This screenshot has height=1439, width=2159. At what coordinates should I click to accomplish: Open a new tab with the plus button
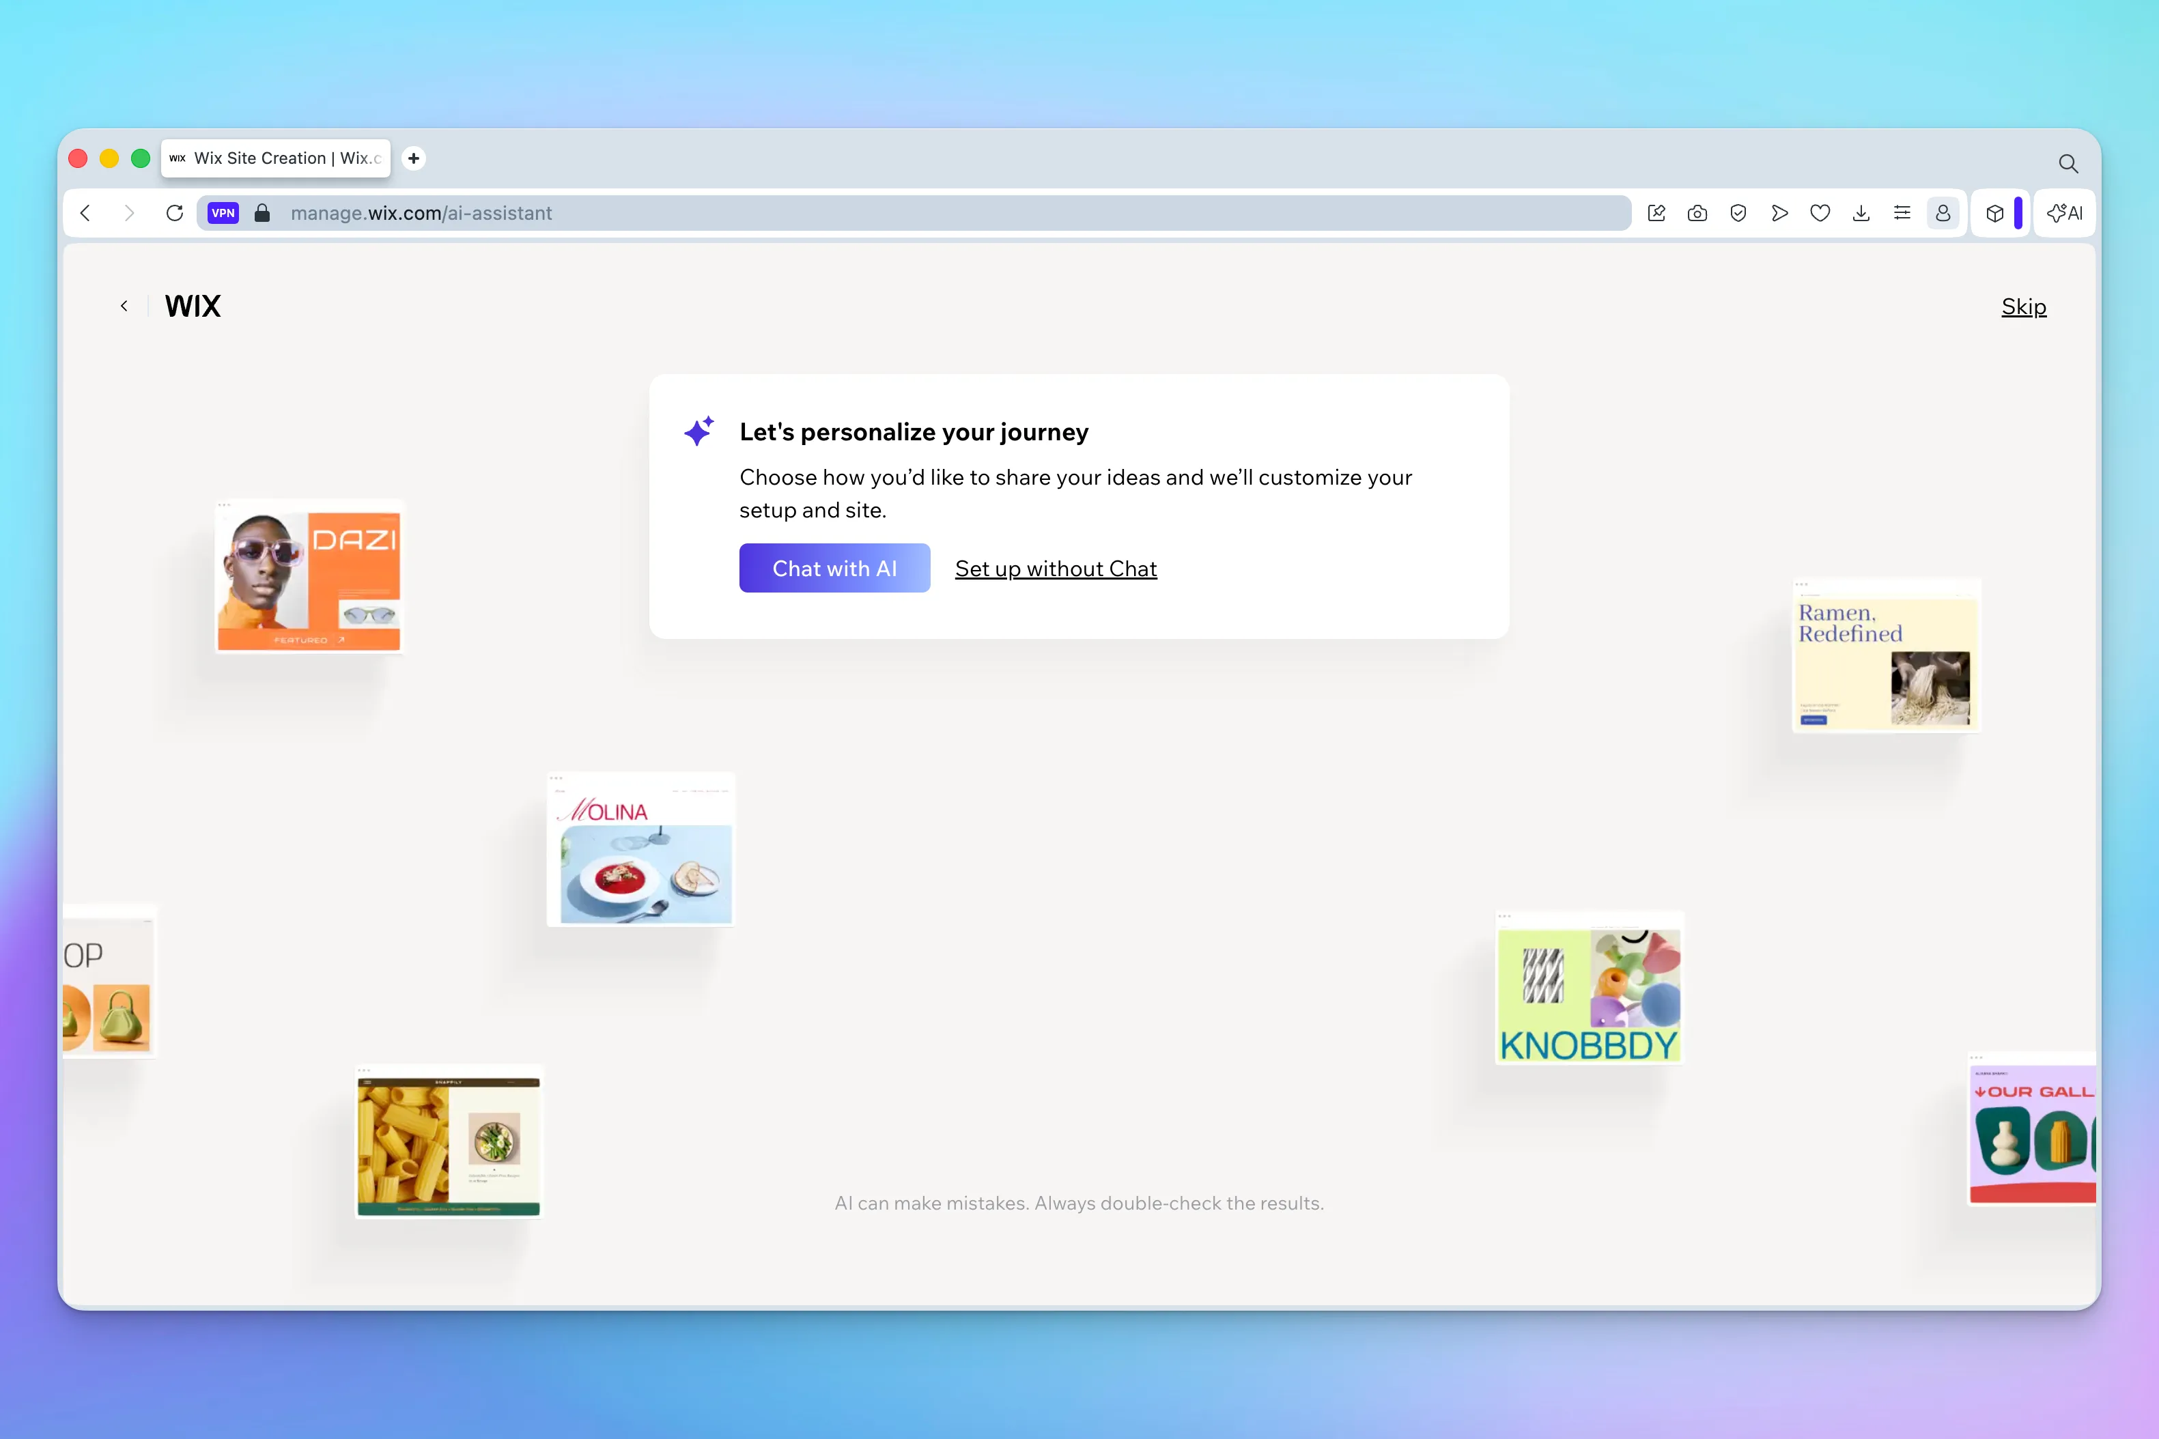coord(414,158)
